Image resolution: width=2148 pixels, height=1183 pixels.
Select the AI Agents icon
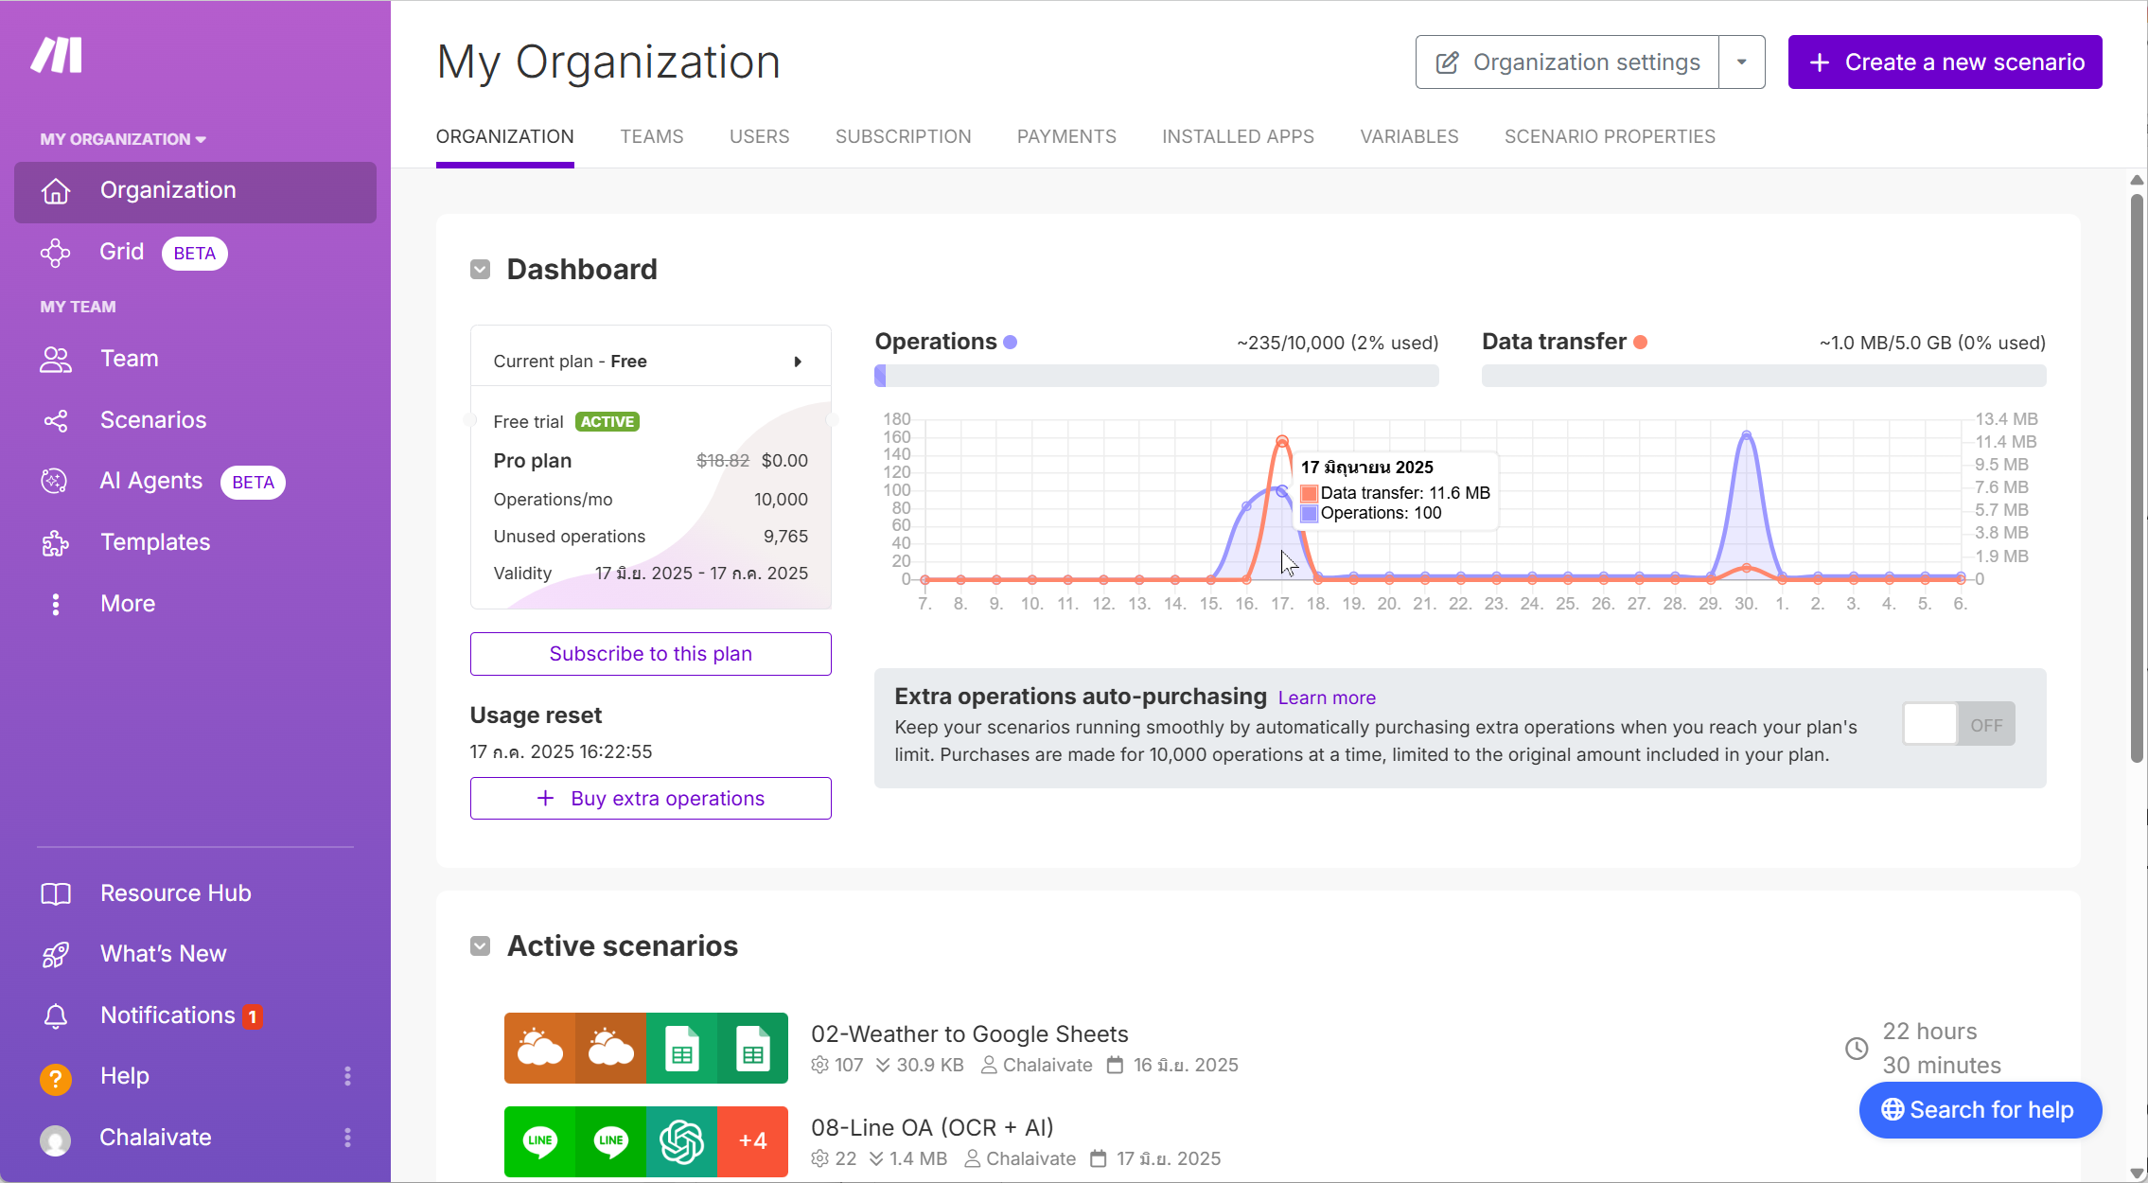56,481
